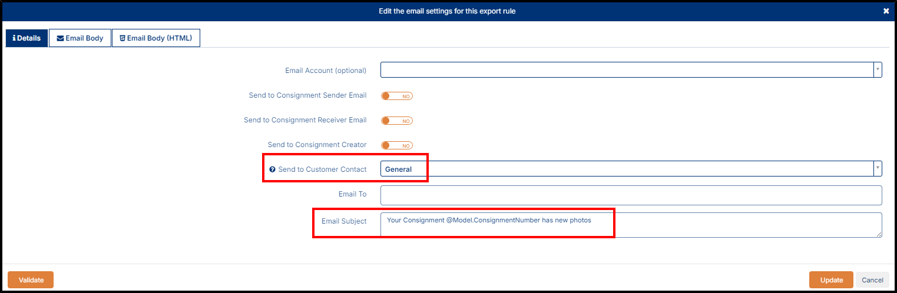
Task: Open the Email Body (HTML) tab
Action: click(156, 38)
